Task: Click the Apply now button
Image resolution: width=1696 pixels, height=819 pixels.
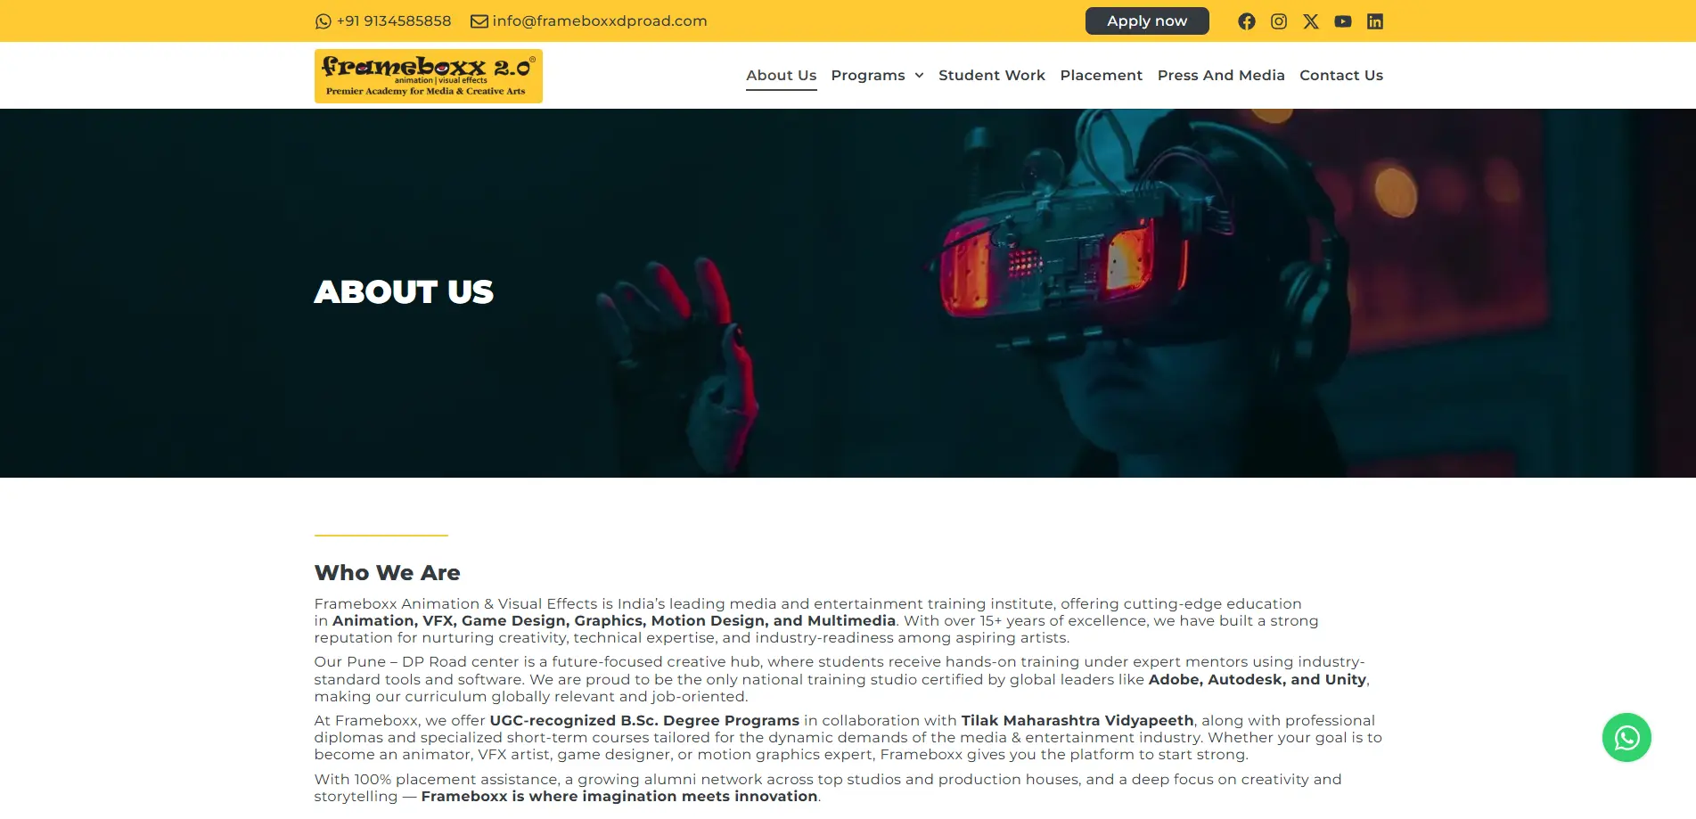Action: 1146,21
